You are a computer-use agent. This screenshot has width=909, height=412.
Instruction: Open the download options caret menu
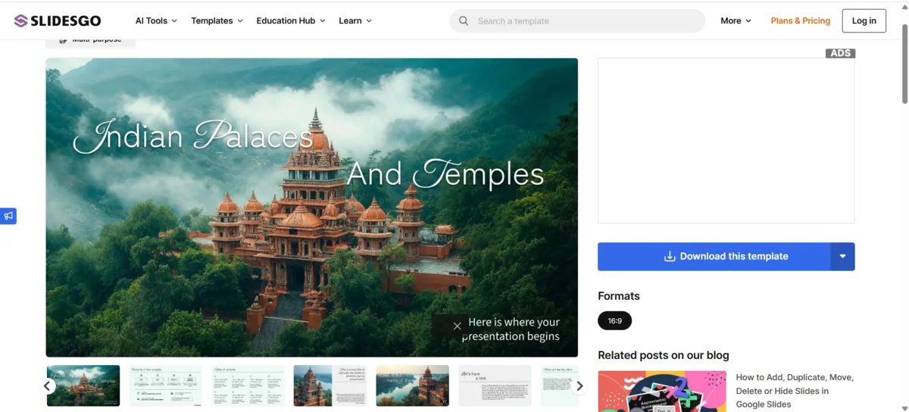click(842, 257)
